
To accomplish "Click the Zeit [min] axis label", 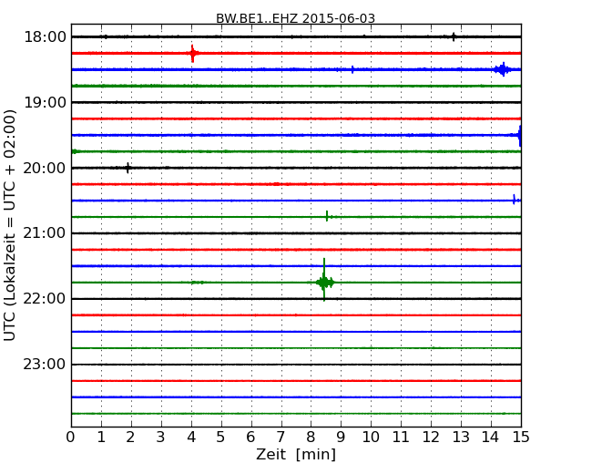I will (296, 454).
